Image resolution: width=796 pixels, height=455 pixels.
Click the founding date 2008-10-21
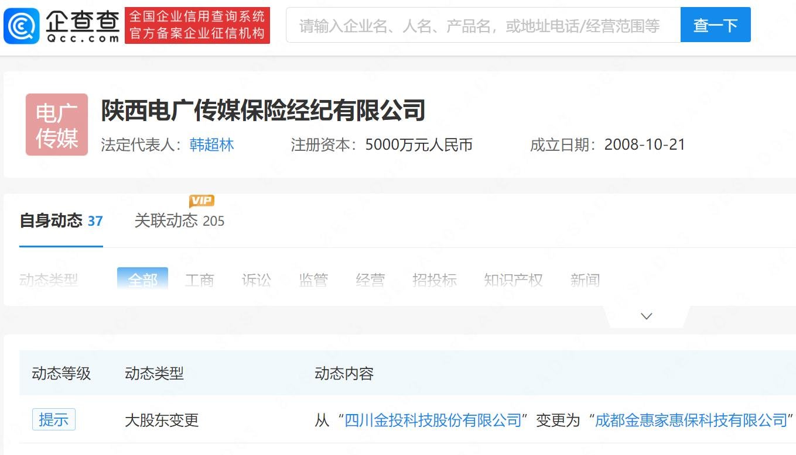(645, 145)
